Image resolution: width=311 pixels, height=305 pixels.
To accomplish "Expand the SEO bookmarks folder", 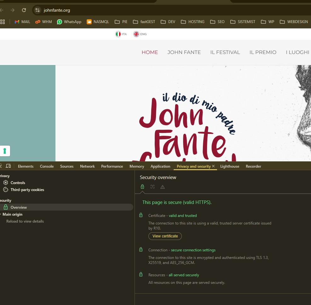I will coord(217,22).
